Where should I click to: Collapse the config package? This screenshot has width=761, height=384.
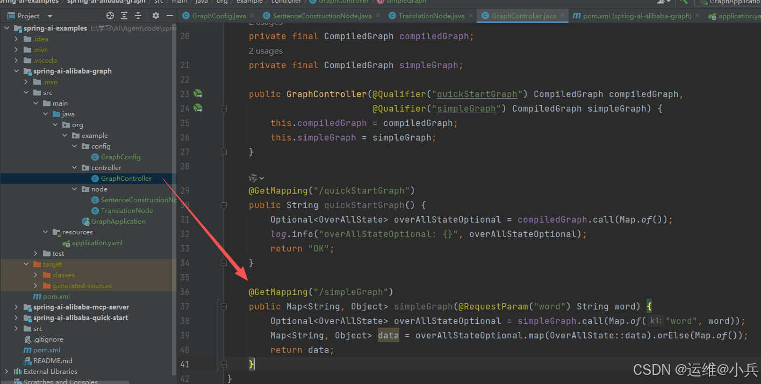coord(74,146)
